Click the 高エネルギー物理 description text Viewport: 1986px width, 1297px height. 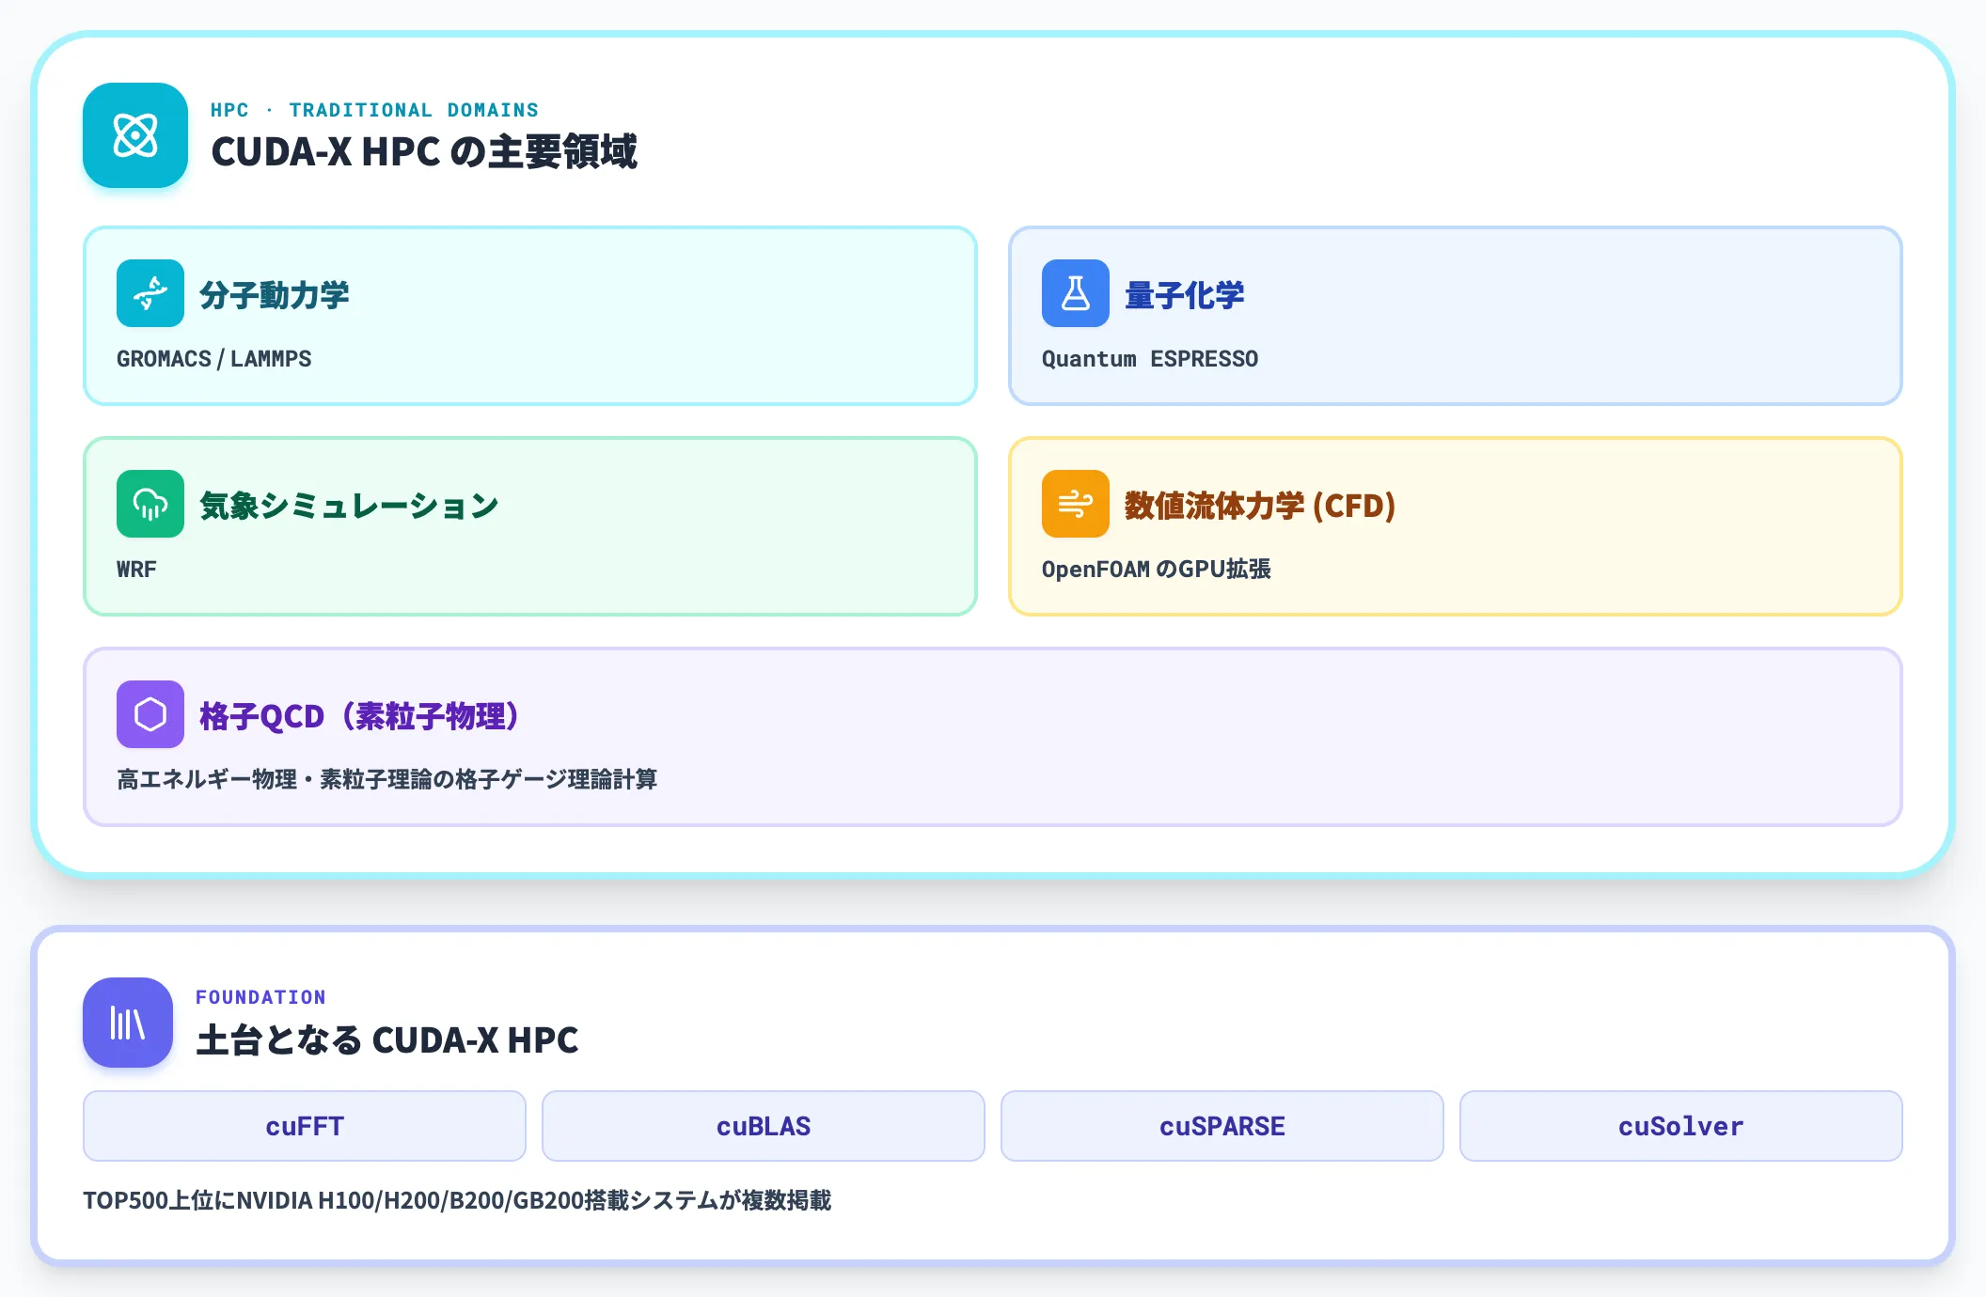pos(386,779)
